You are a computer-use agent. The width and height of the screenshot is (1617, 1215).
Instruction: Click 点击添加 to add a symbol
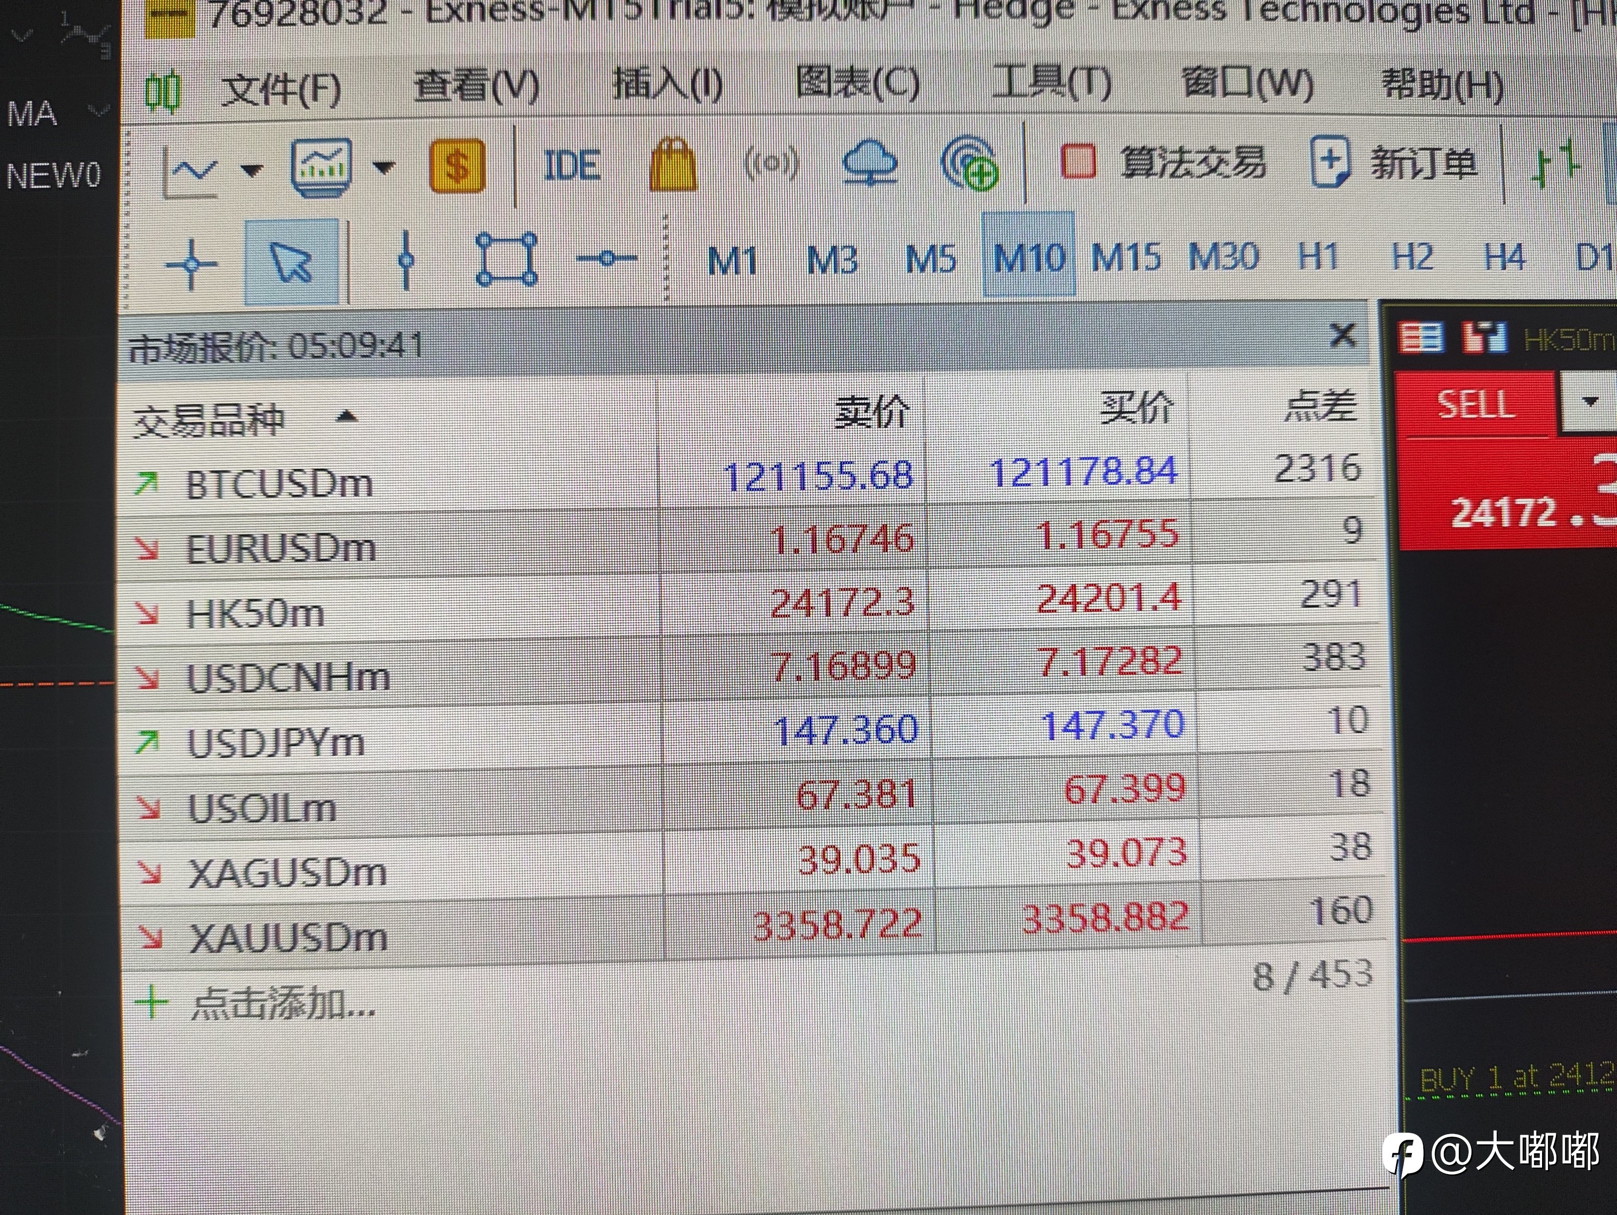click(x=283, y=1004)
